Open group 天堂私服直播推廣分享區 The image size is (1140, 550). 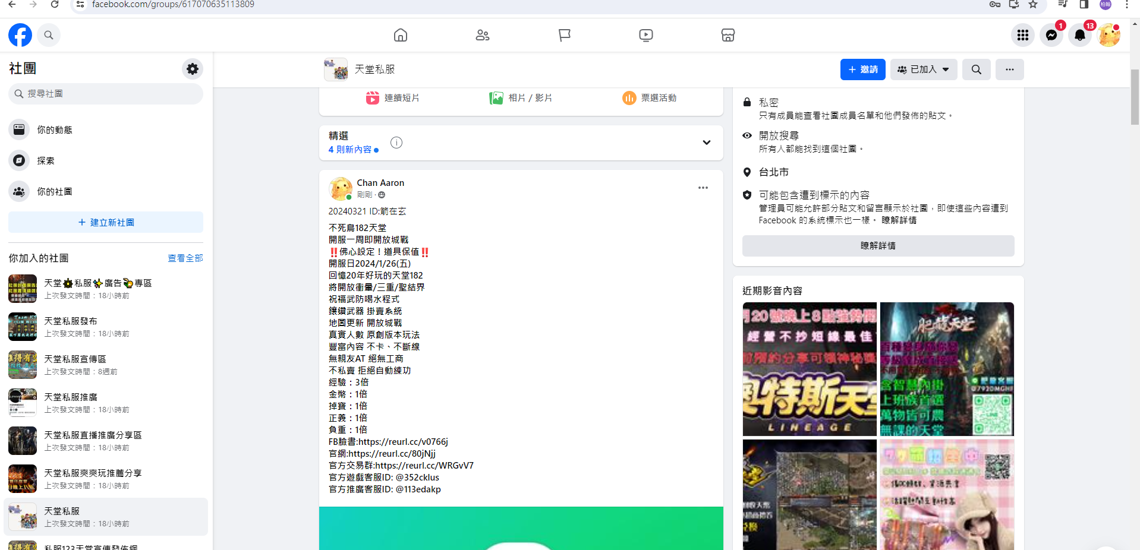click(x=106, y=441)
